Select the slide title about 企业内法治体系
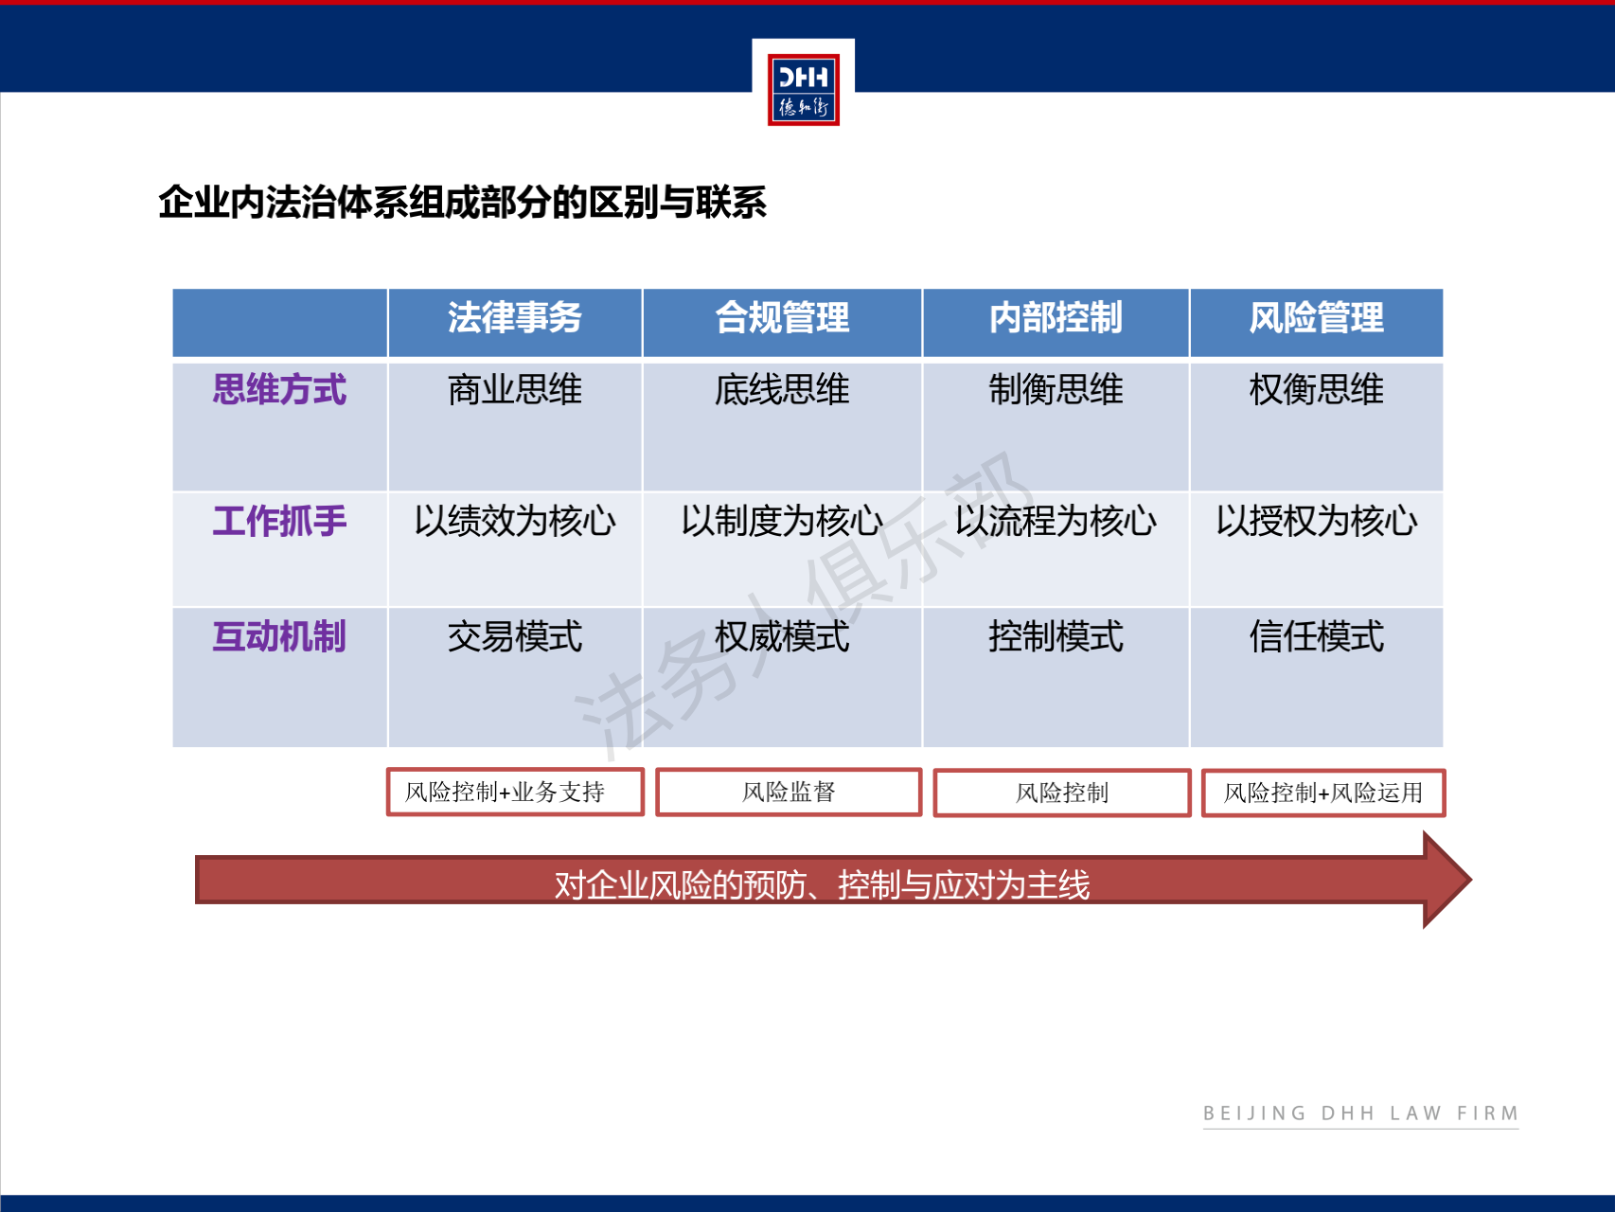The image size is (1615, 1212). pyautogui.click(x=462, y=203)
